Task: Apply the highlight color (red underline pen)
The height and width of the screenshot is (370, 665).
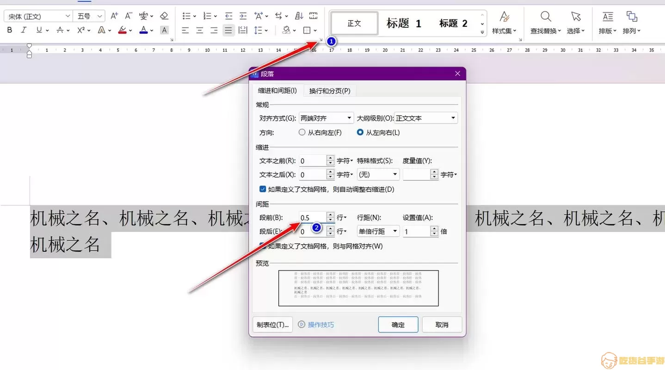Action: click(122, 31)
